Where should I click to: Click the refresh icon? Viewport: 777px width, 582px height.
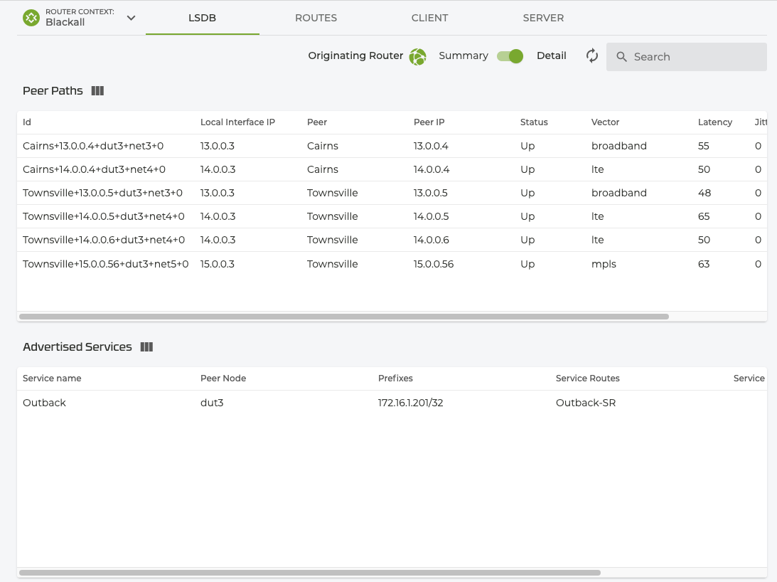click(x=592, y=56)
